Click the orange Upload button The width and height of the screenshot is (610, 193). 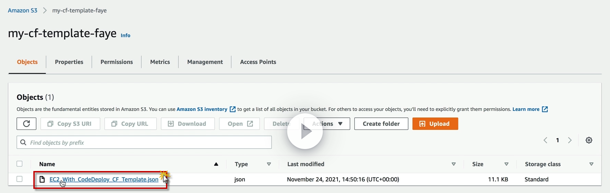click(435, 124)
